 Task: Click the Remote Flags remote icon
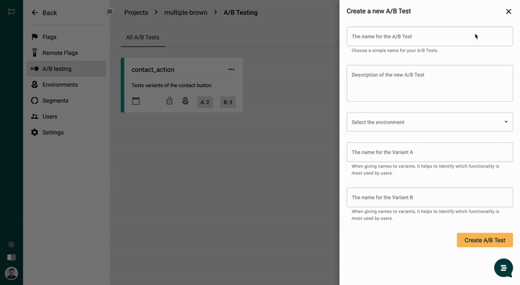click(35, 53)
